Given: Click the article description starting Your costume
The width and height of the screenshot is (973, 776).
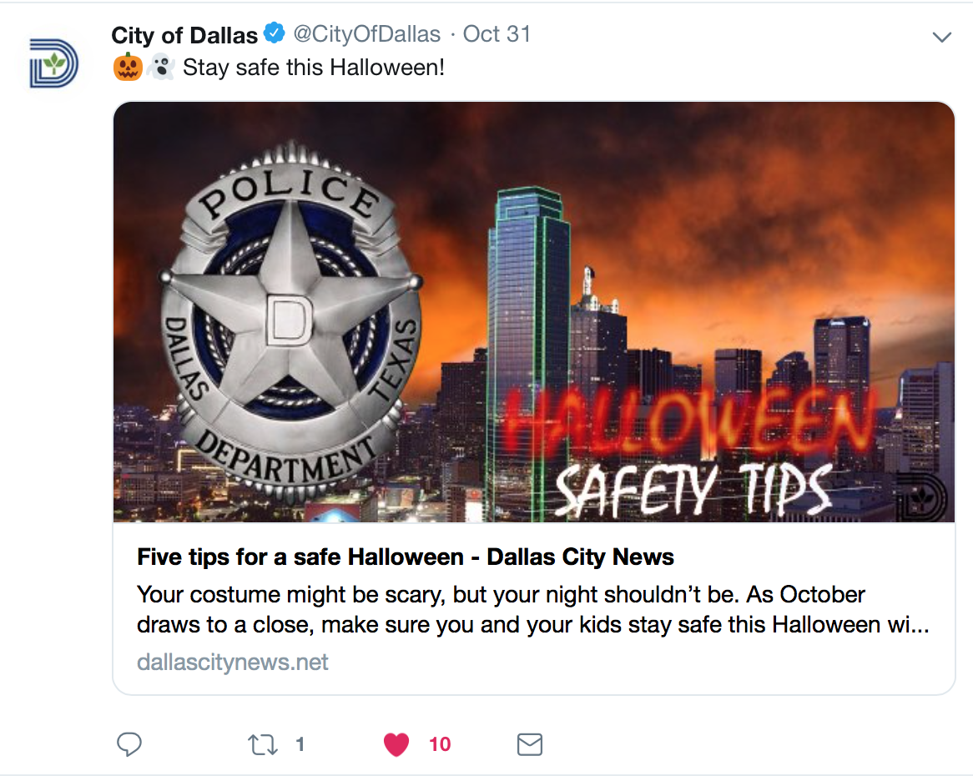Looking at the screenshot, I should pos(532,609).
